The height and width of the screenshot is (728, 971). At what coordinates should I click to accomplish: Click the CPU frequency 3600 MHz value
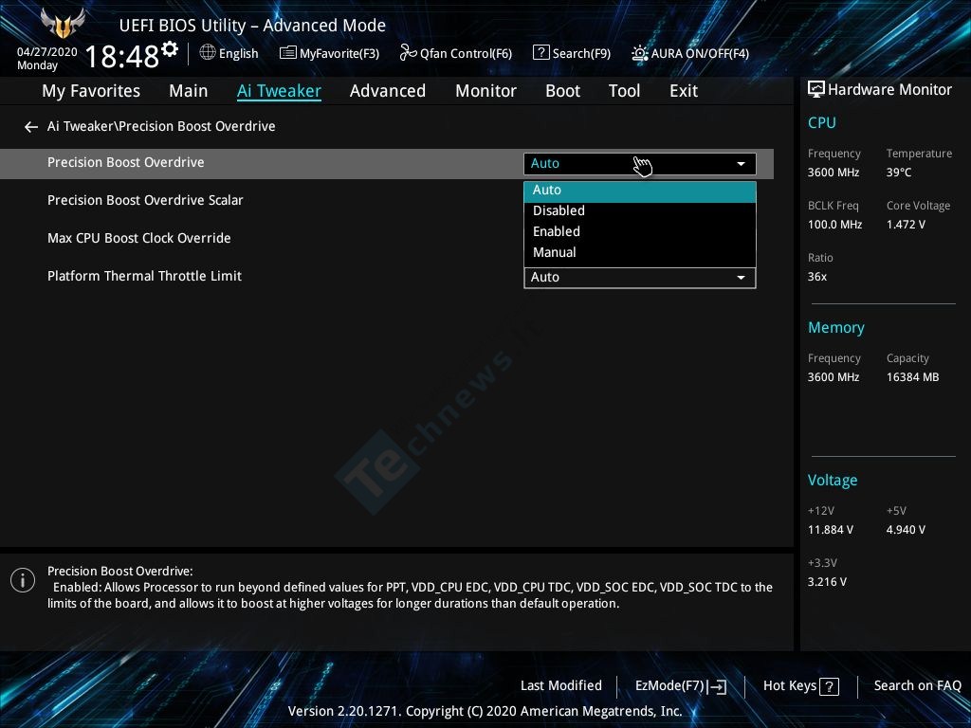833,173
